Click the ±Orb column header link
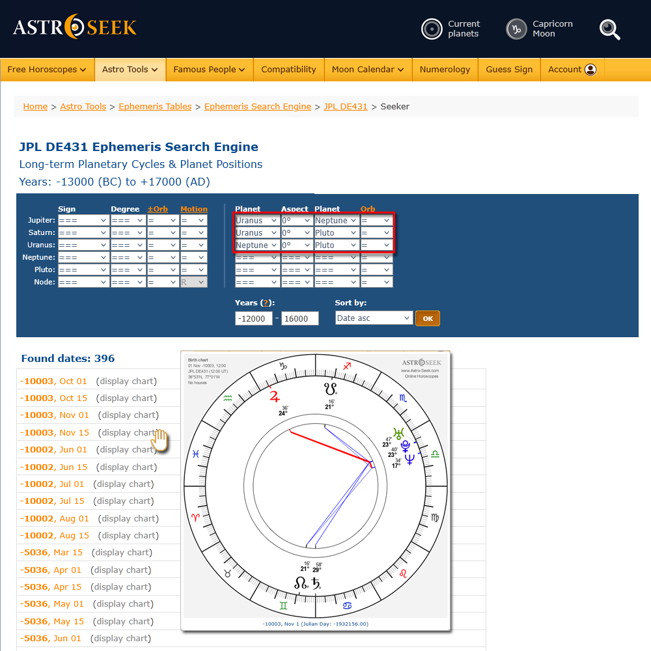The width and height of the screenshot is (651, 651). pos(157,209)
